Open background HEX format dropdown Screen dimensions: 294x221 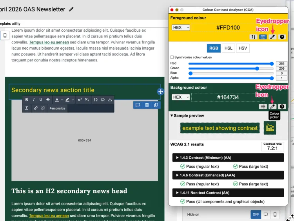(x=181, y=97)
